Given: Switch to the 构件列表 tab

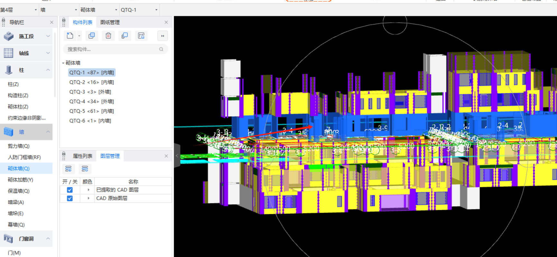Looking at the screenshot, I should pyautogui.click(x=83, y=22).
